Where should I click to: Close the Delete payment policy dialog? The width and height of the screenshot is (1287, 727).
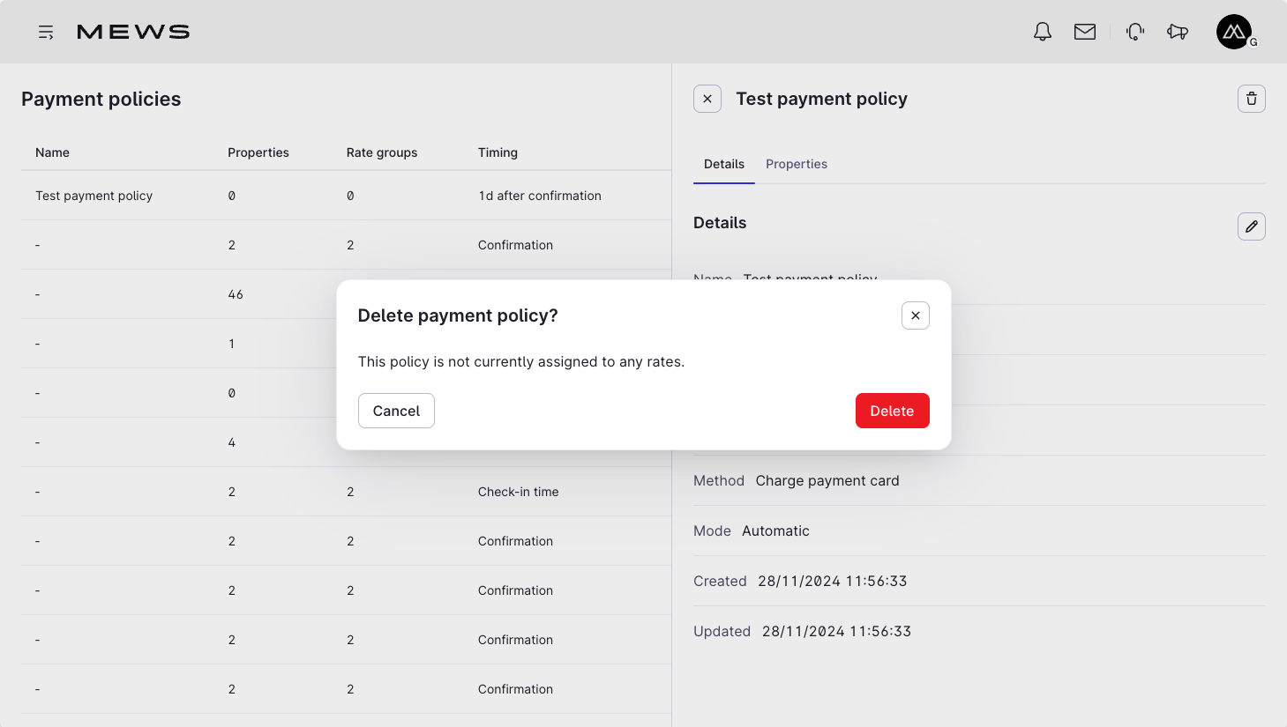(916, 315)
